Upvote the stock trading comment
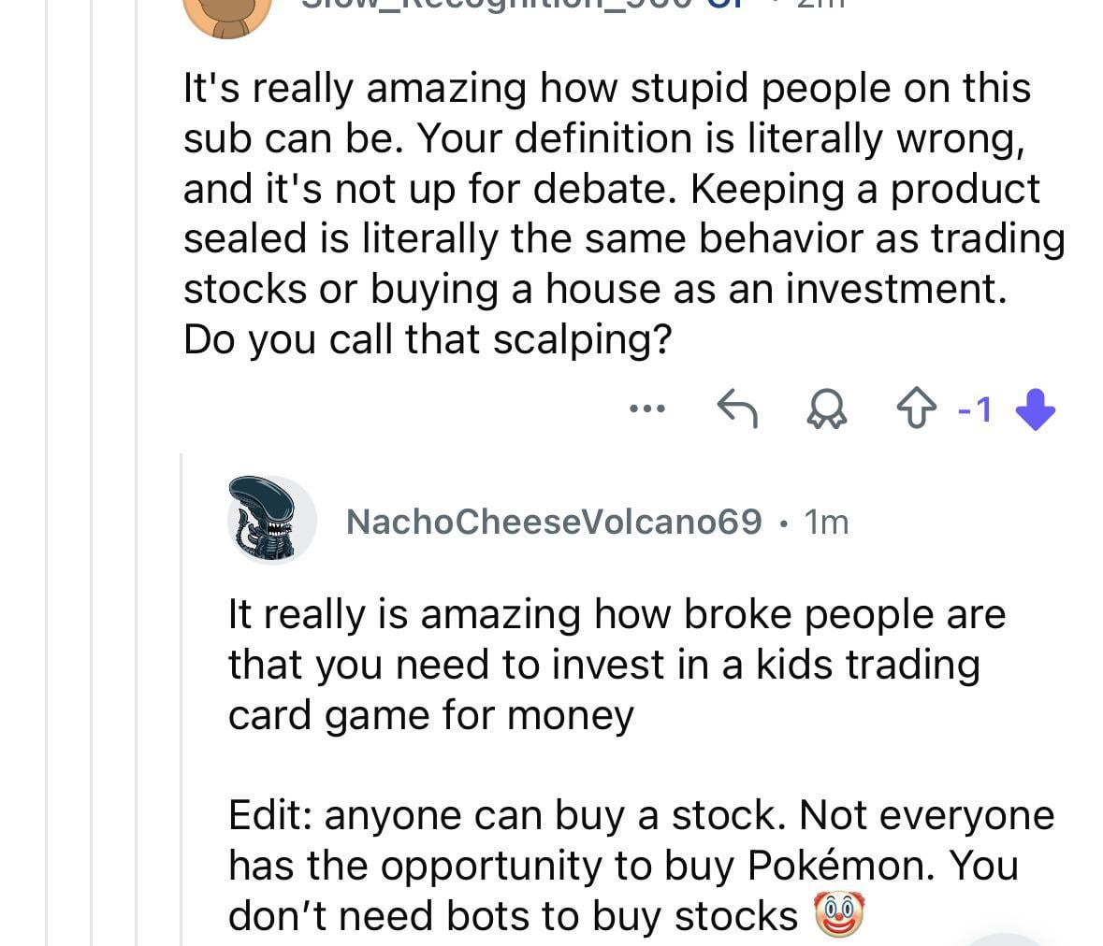The image size is (1103, 946). coord(915,409)
